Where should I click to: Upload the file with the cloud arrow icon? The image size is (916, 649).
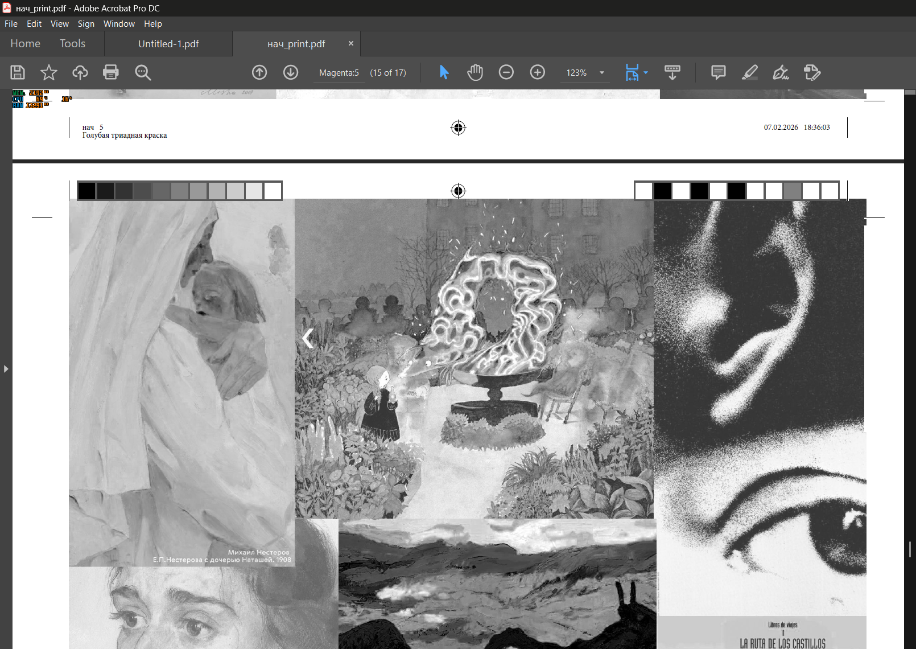pos(80,72)
